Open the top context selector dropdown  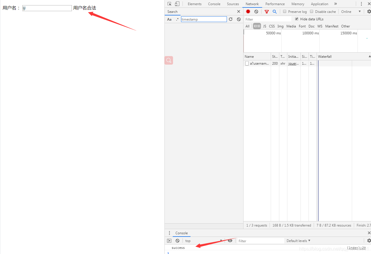point(203,241)
